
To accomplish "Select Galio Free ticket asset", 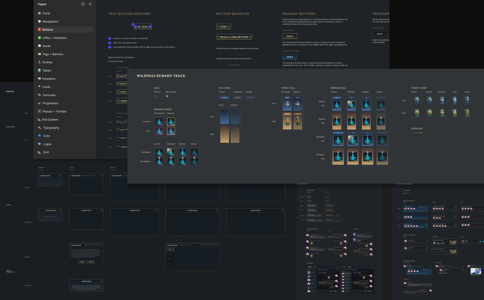I will (x=455, y=100).
